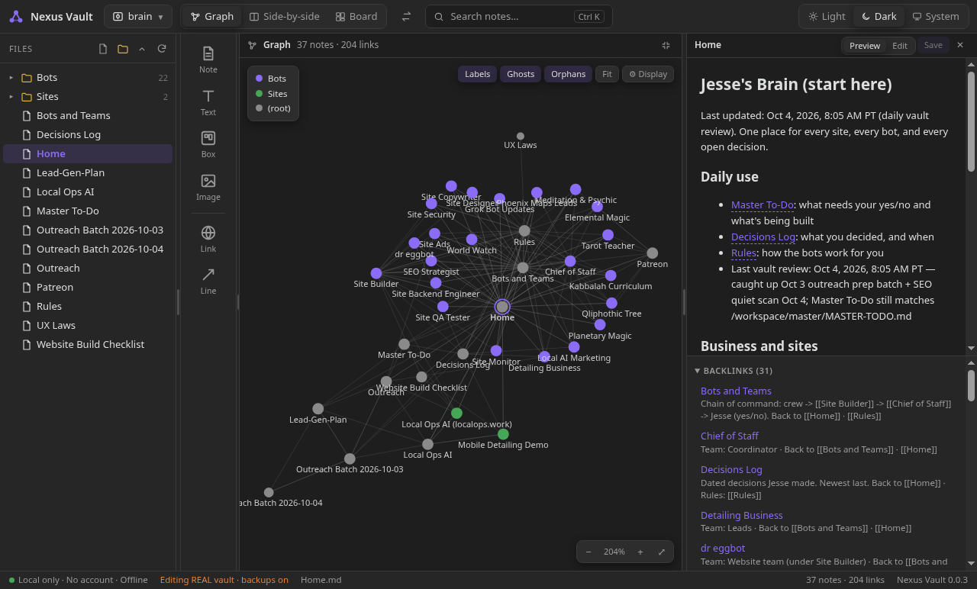Select the Link tool
This screenshot has height=589, width=977.
coord(208,239)
